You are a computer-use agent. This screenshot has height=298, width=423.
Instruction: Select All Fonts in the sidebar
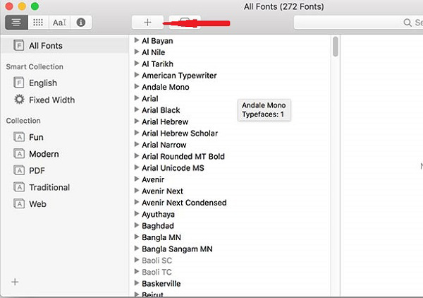[45, 46]
